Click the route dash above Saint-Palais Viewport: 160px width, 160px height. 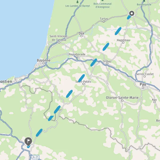(x=81, y=78)
